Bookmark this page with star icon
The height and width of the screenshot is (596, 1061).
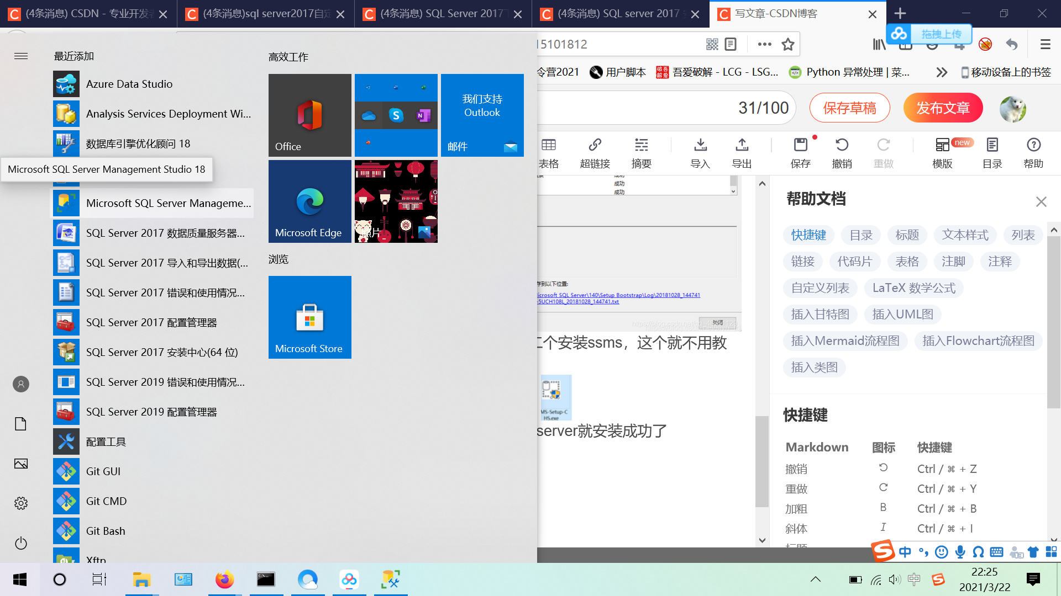tap(788, 44)
